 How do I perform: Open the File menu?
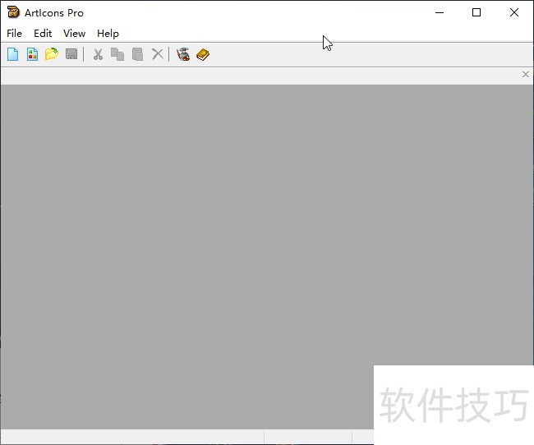[14, 34]
